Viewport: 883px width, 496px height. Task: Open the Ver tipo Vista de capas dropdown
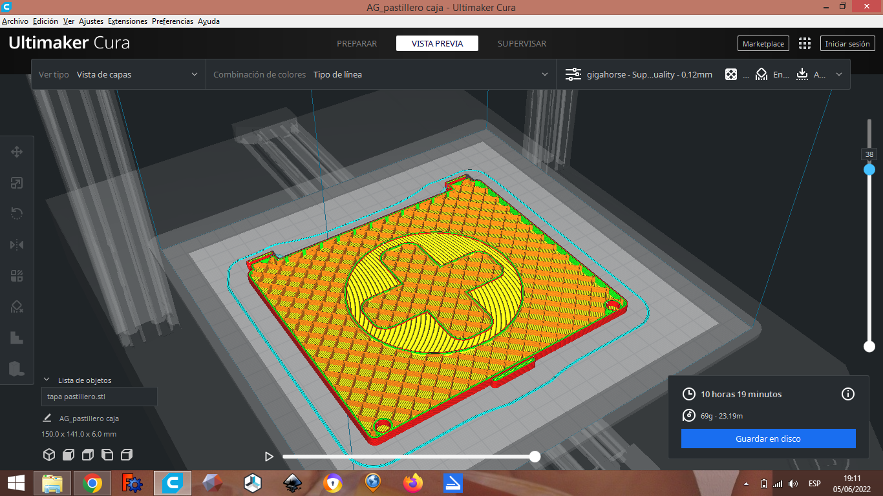point(118,74)
